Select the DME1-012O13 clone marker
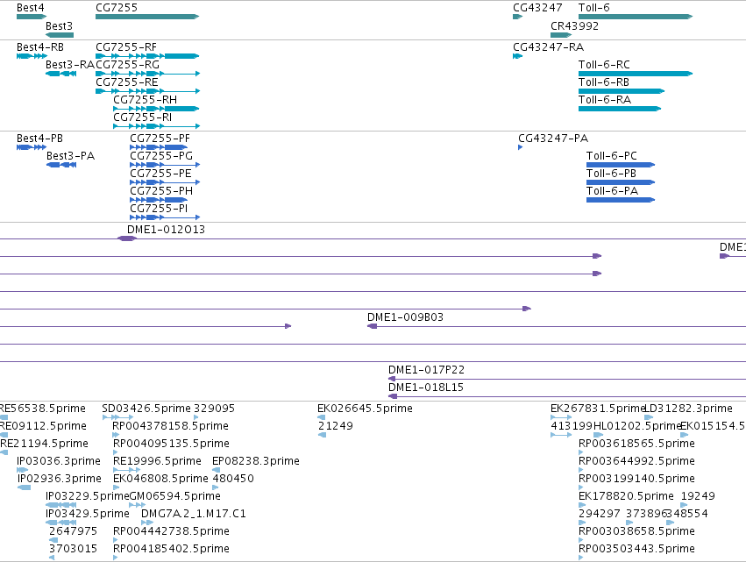746x562 pixels. pos(126,238)
